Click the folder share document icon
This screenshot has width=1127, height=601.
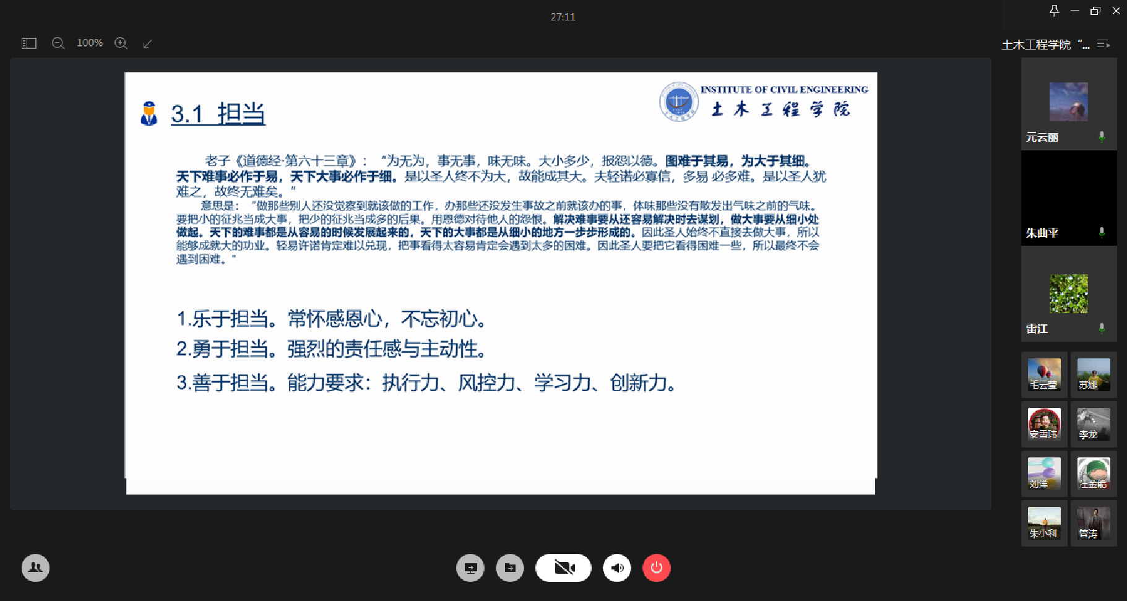click(x=510, y=568)
